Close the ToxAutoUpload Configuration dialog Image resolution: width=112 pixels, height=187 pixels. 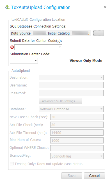tap(105, 7)
